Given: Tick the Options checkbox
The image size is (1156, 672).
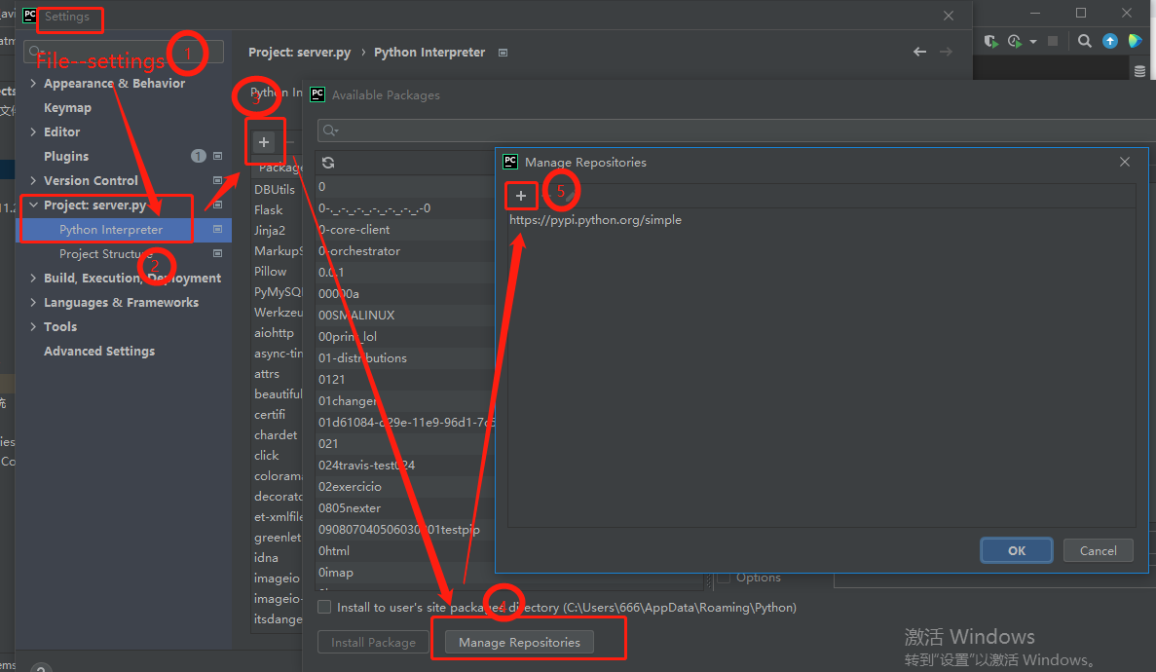Looking at the screenshot, I should [x=724, y=578].
